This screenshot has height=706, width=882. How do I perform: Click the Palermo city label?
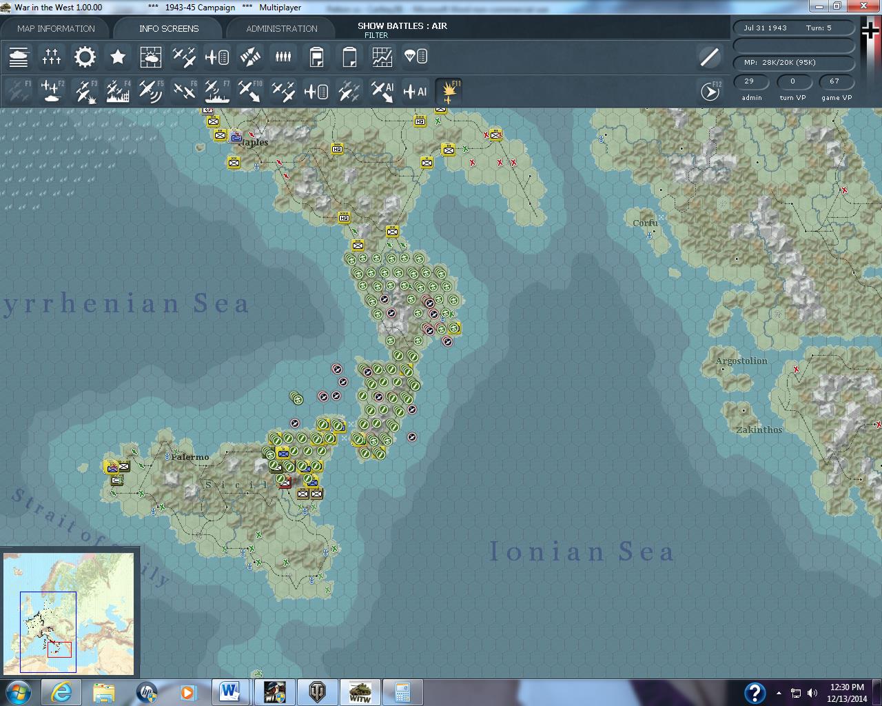pos(190,457)
